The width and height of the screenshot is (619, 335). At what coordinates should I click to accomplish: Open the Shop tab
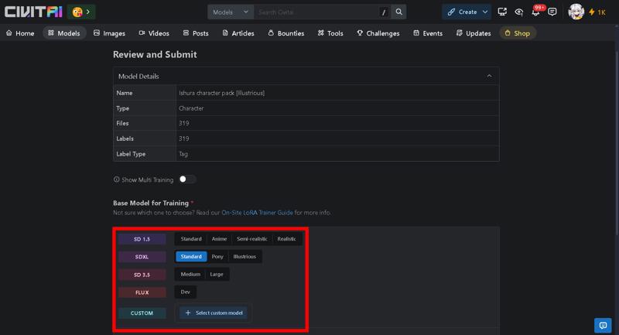(x=517, y=33)
